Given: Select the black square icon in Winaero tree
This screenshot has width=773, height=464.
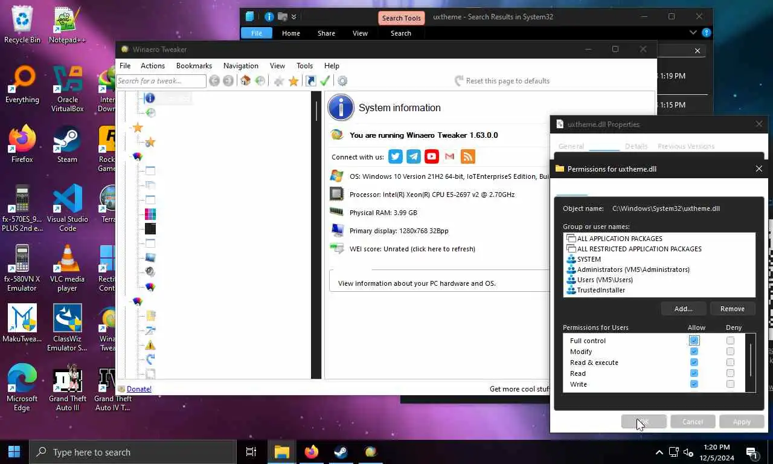Looking at the screenshot, I should click(x=150, y=228).
